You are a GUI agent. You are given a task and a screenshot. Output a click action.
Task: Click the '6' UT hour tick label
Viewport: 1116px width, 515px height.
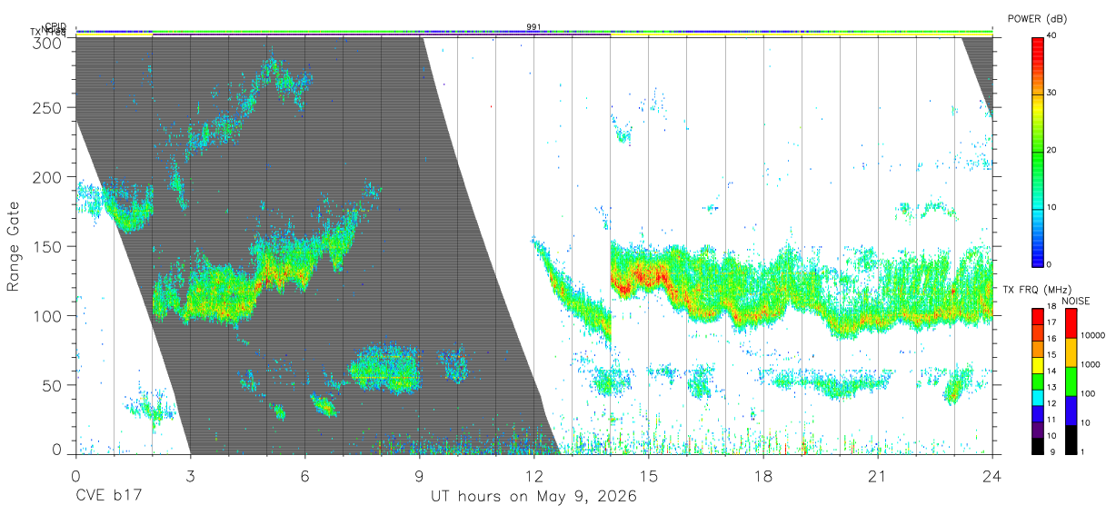(x=304, y=476)
